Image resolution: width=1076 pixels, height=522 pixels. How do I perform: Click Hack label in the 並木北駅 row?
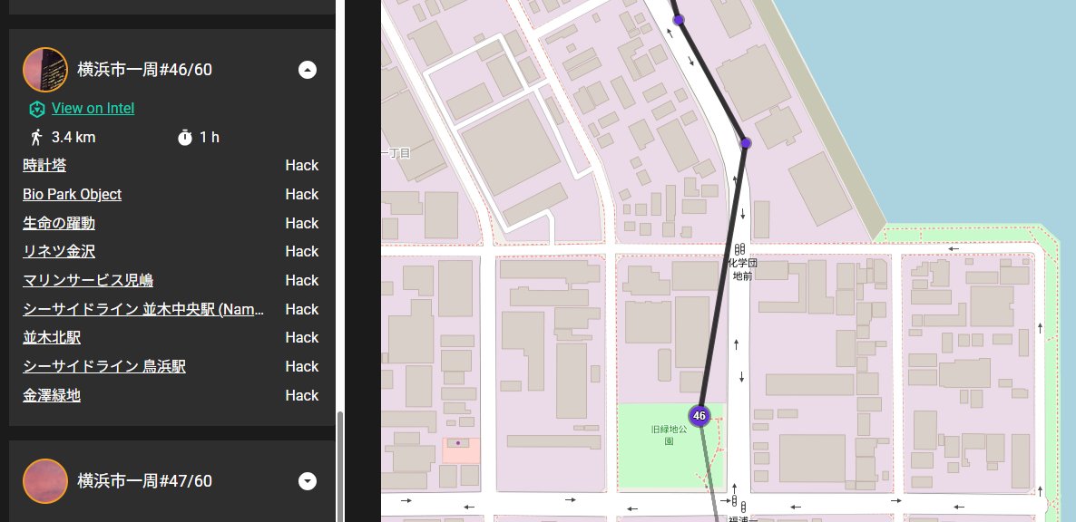tap(302, 338)
